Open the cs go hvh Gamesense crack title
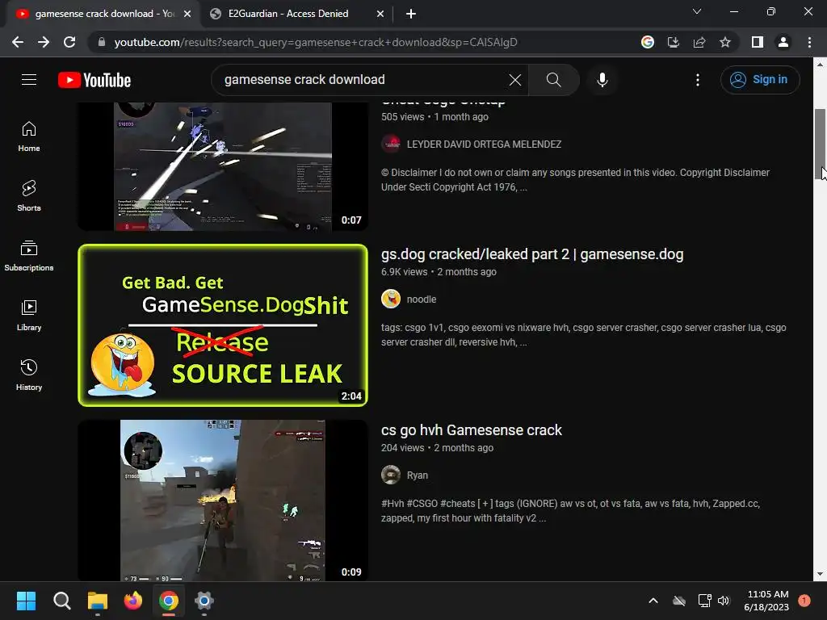827x620 pixels. [471, 430]
